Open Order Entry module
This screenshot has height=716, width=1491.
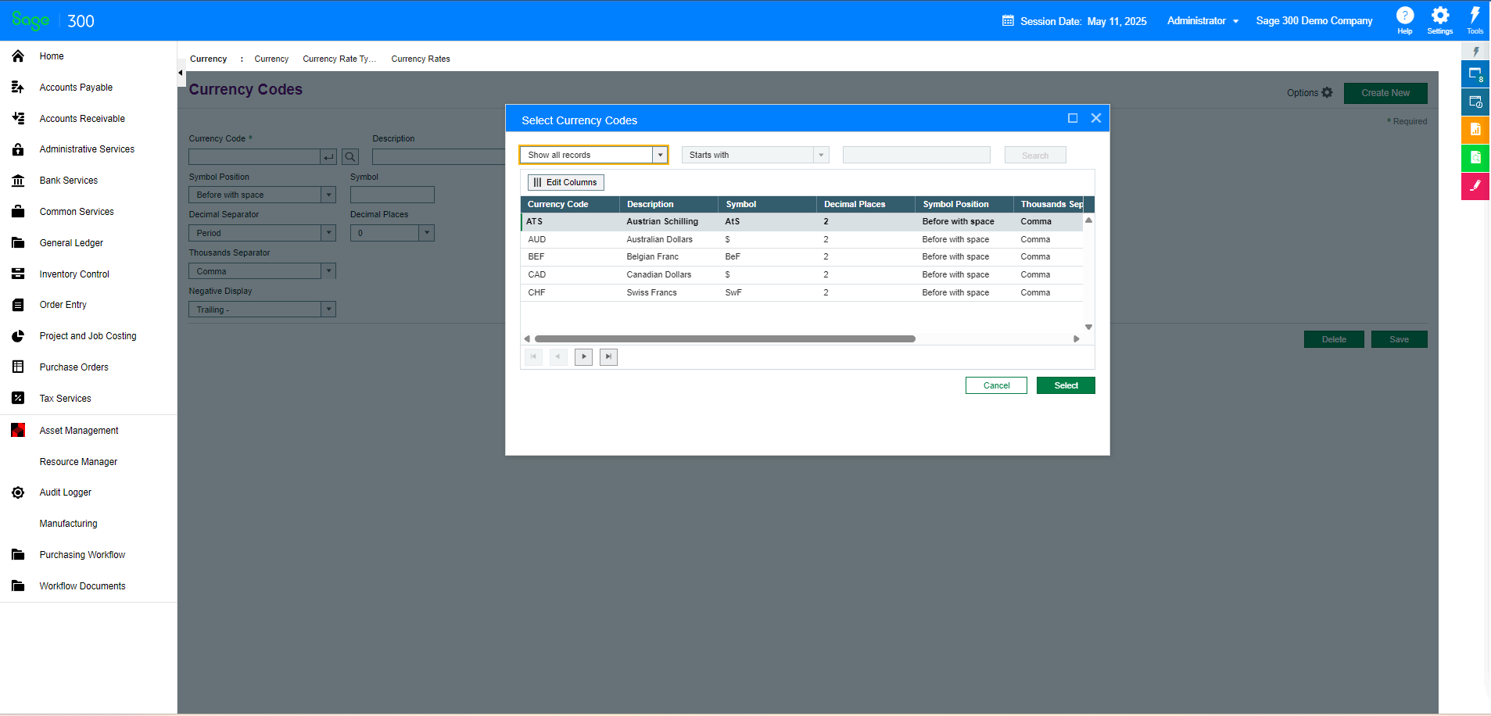tap(63, 305)
